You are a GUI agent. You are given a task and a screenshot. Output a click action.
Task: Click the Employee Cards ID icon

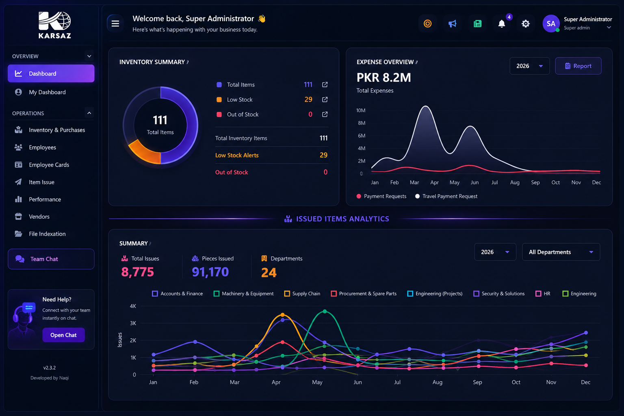[x=18, y=165]
